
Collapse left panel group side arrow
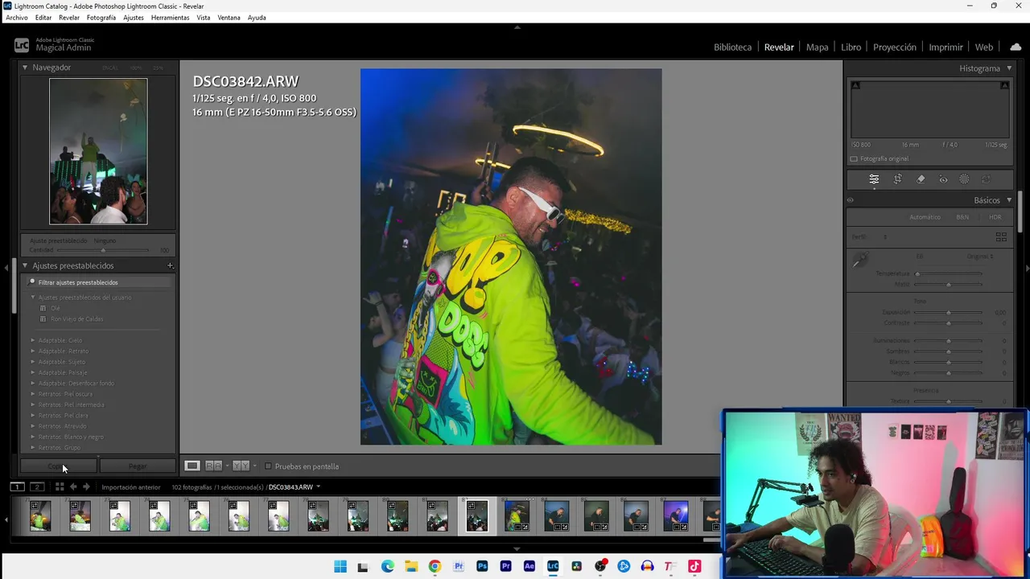5,268
